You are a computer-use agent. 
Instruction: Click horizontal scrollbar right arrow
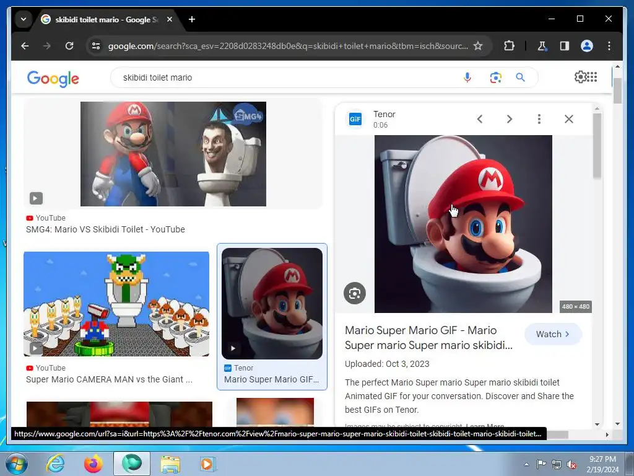point(607,434)
